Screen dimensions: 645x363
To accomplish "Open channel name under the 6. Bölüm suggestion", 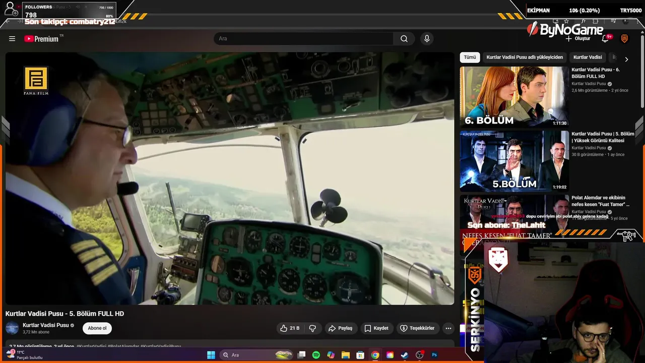I will click(589, 84).
